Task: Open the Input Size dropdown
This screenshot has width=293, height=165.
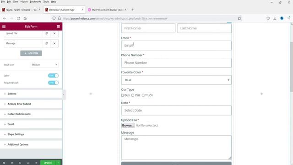Action: (x=44, y=65)
